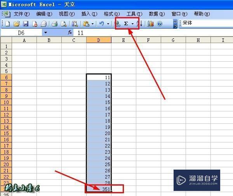Click the workbook document icon beside 文件 menu
This screenshot has width=233, height=196.
pyautogui.click(x=7, y=14)
